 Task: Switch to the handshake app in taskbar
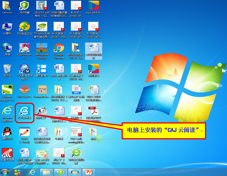tap(75, 172)
